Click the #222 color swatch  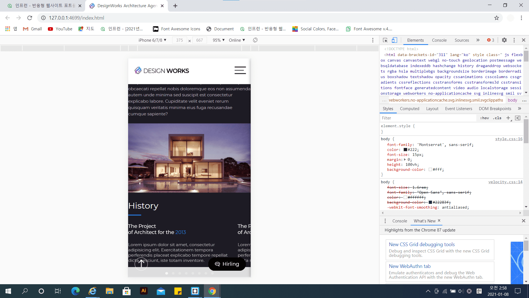(405, 150)
